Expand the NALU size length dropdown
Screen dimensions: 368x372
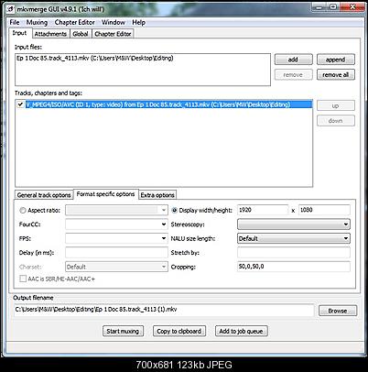(x=346, y=238)
